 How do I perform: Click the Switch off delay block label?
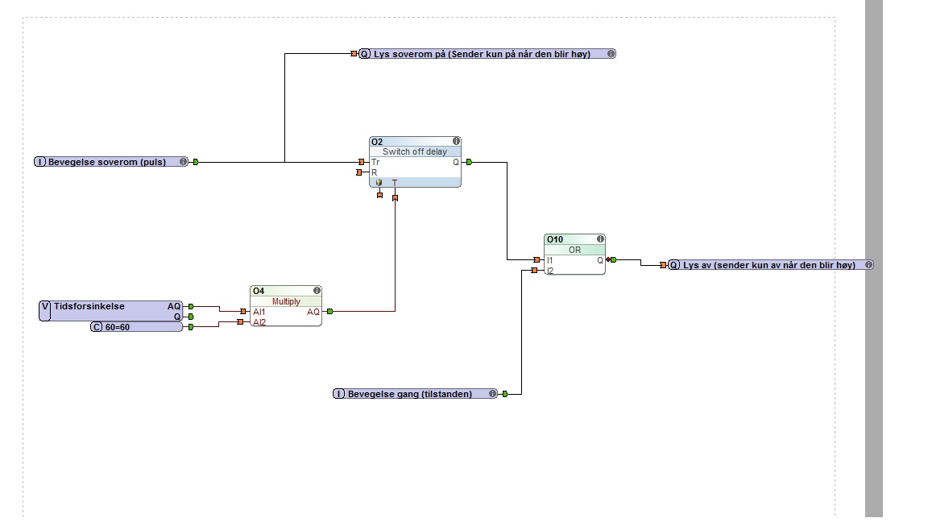click(x=414, y=151)
